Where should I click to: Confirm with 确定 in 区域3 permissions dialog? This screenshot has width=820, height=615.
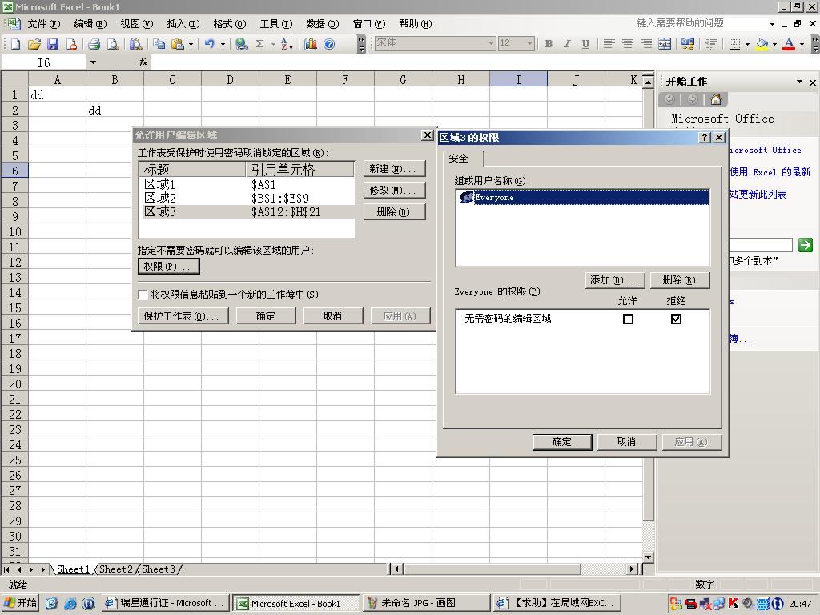(562, 442)
